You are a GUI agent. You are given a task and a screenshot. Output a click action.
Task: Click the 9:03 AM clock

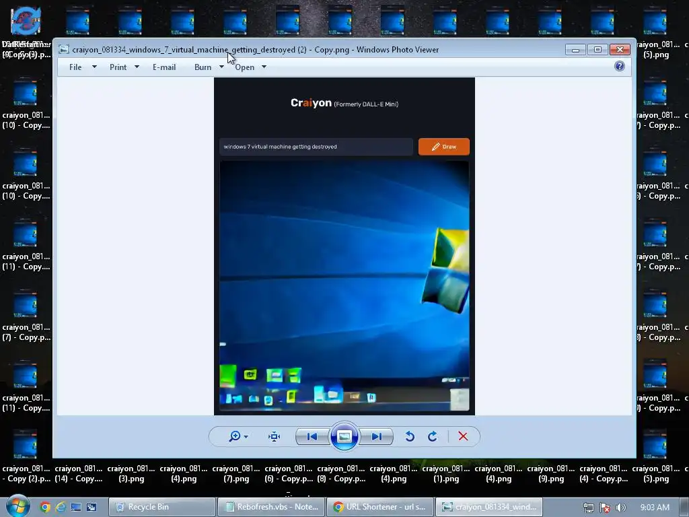tap(655, 508)
